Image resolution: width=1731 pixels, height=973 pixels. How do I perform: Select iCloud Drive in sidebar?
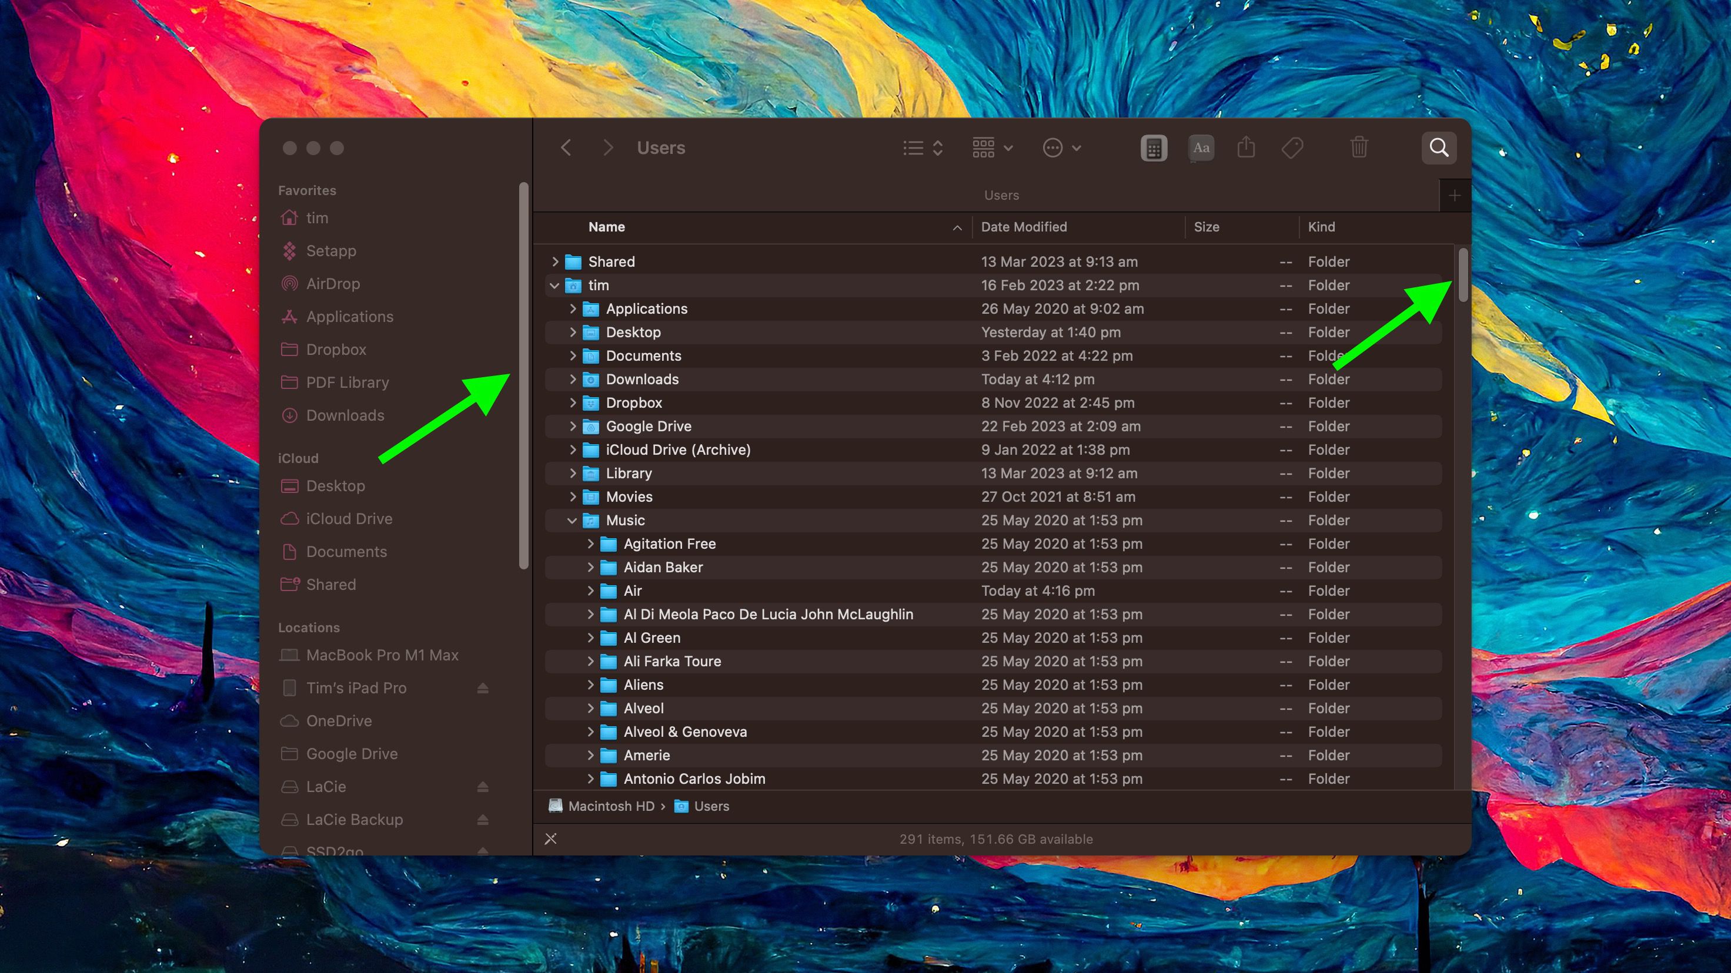pos(347,518)
